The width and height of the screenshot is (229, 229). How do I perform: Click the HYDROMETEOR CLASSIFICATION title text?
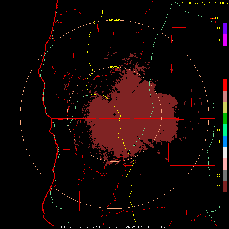[89, 227]
